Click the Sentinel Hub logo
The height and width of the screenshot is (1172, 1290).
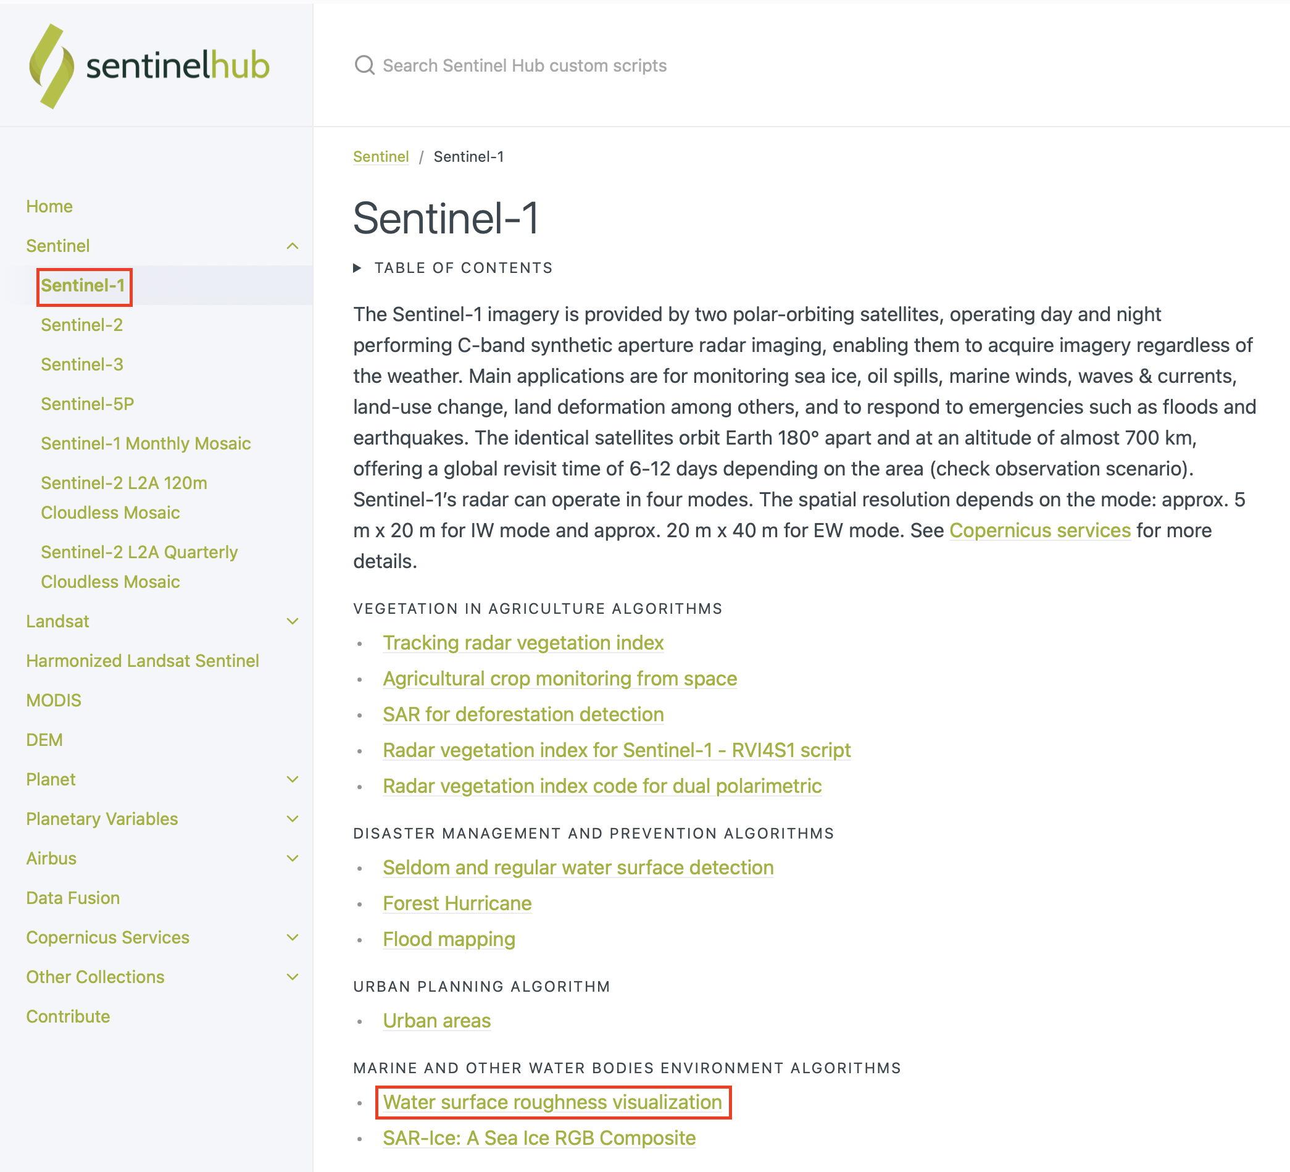tap(149, 66)
